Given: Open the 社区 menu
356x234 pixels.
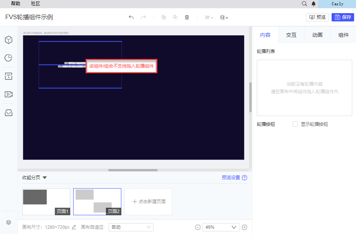Looking at the screenshot, I should click(35, 4).
